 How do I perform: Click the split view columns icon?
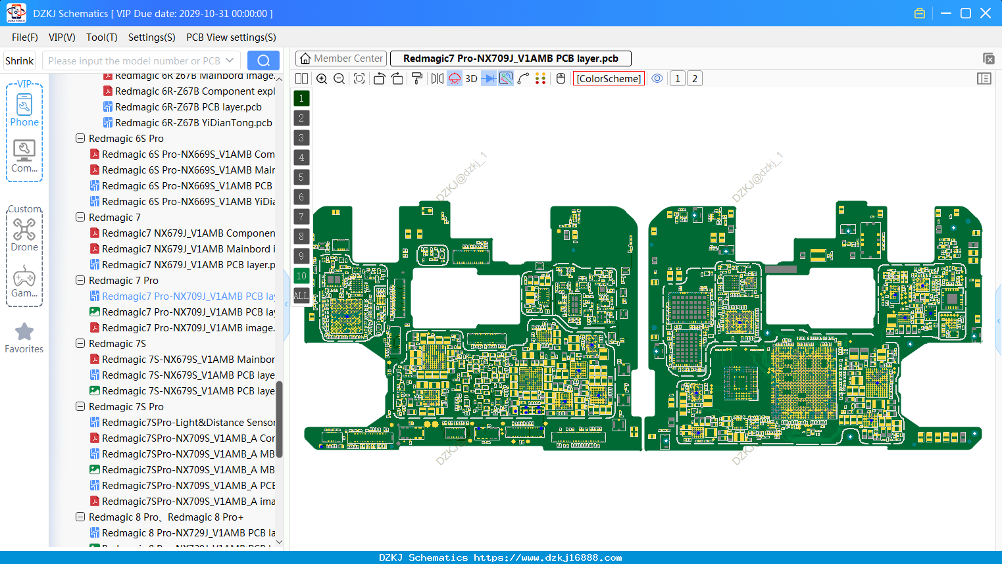point(302,79)
